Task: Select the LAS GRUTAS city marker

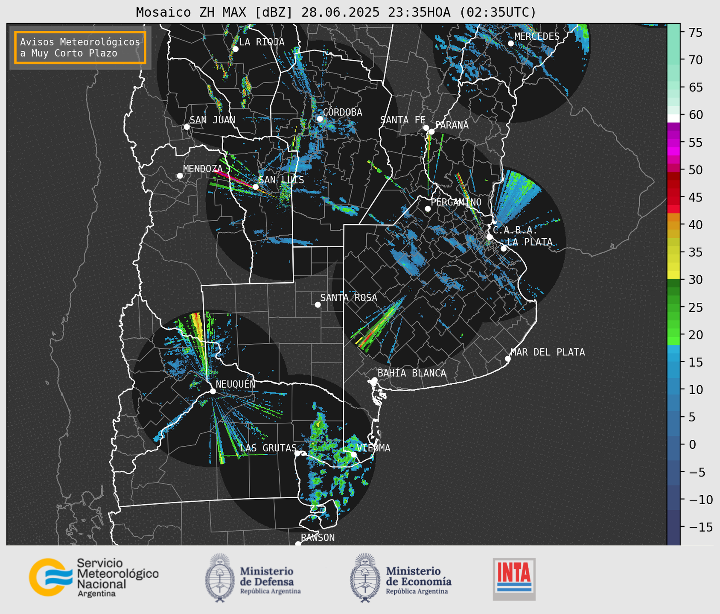Action: point(297,453)
